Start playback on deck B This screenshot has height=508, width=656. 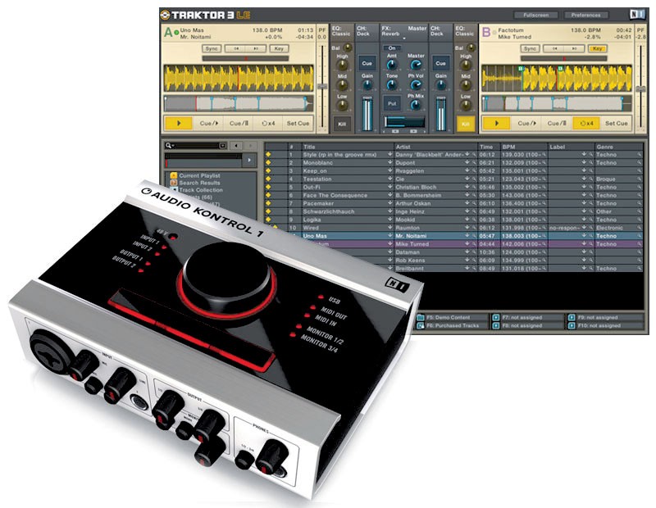coord(496,124)
